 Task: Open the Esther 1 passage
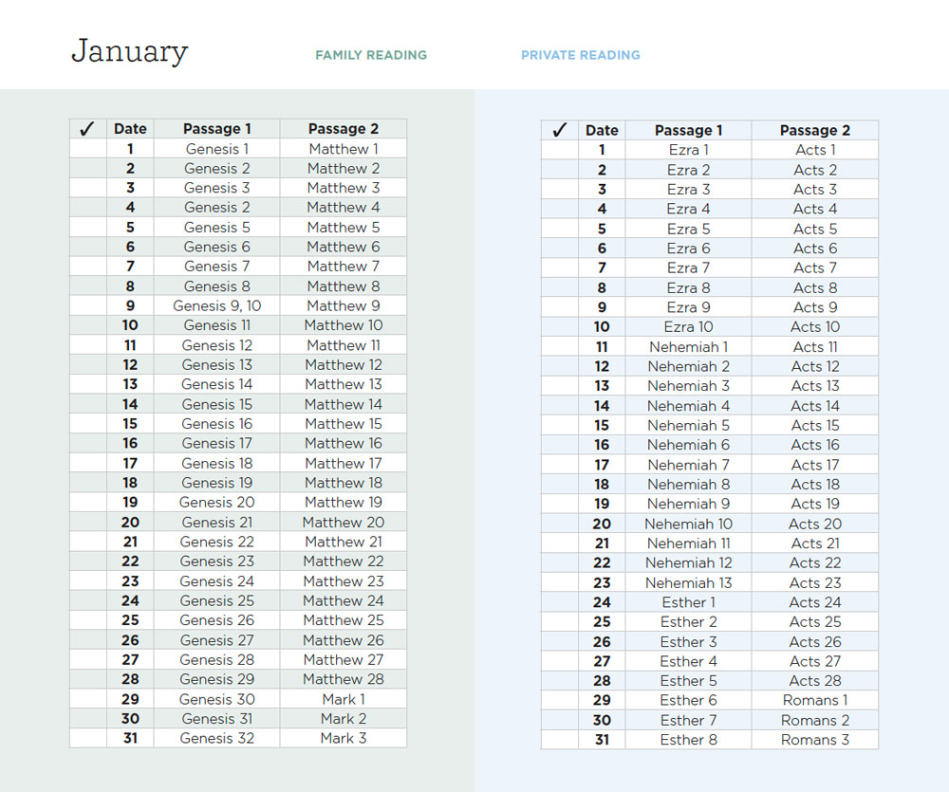[688, 602]
